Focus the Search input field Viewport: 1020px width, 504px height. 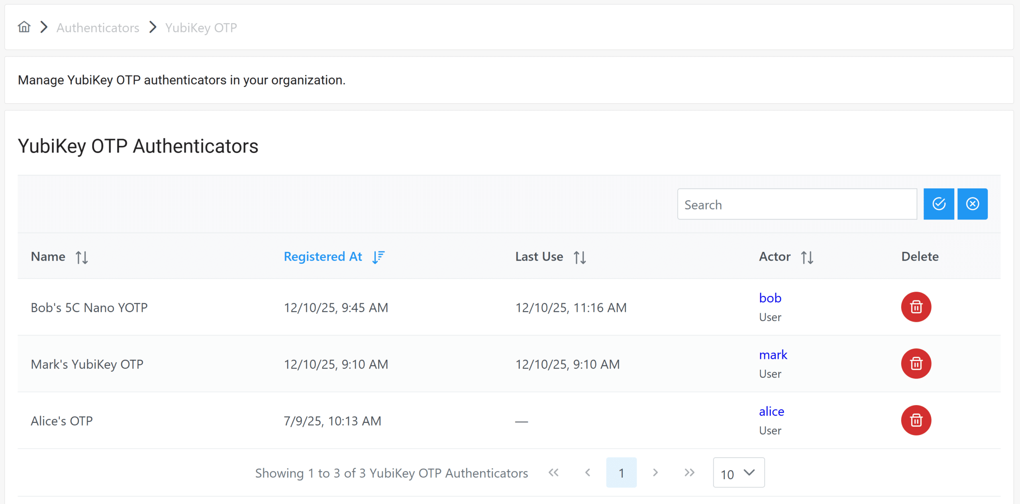point(797,204)
